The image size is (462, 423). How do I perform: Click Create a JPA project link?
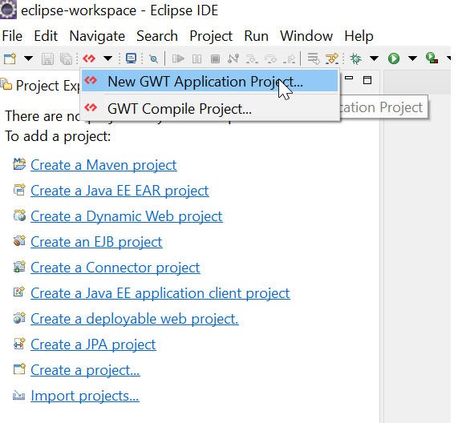tap(93, 344)
